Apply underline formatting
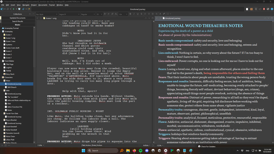274x154 pixels. click(x=138, y=14)
